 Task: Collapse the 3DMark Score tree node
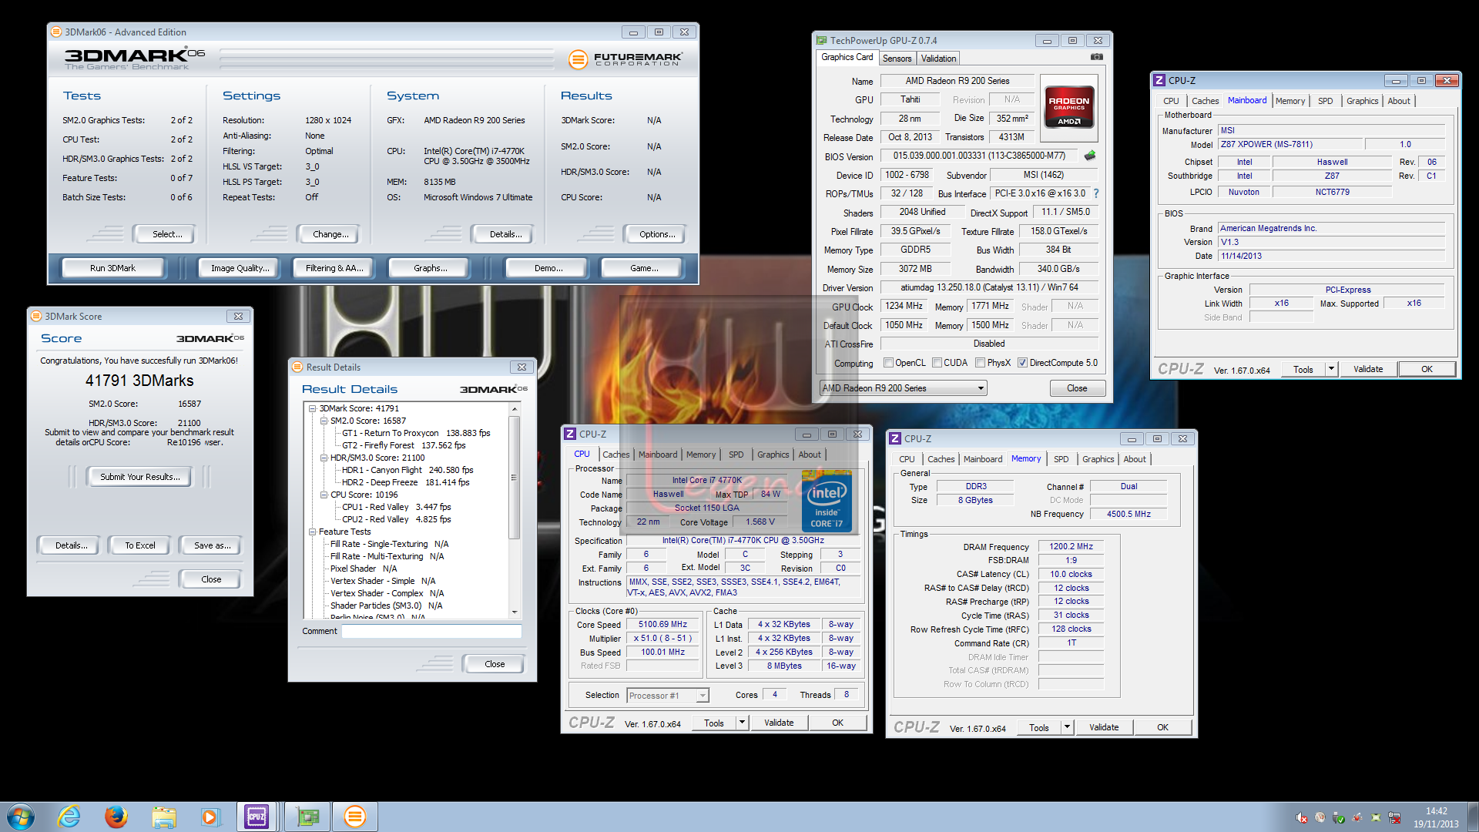[313, 408]
